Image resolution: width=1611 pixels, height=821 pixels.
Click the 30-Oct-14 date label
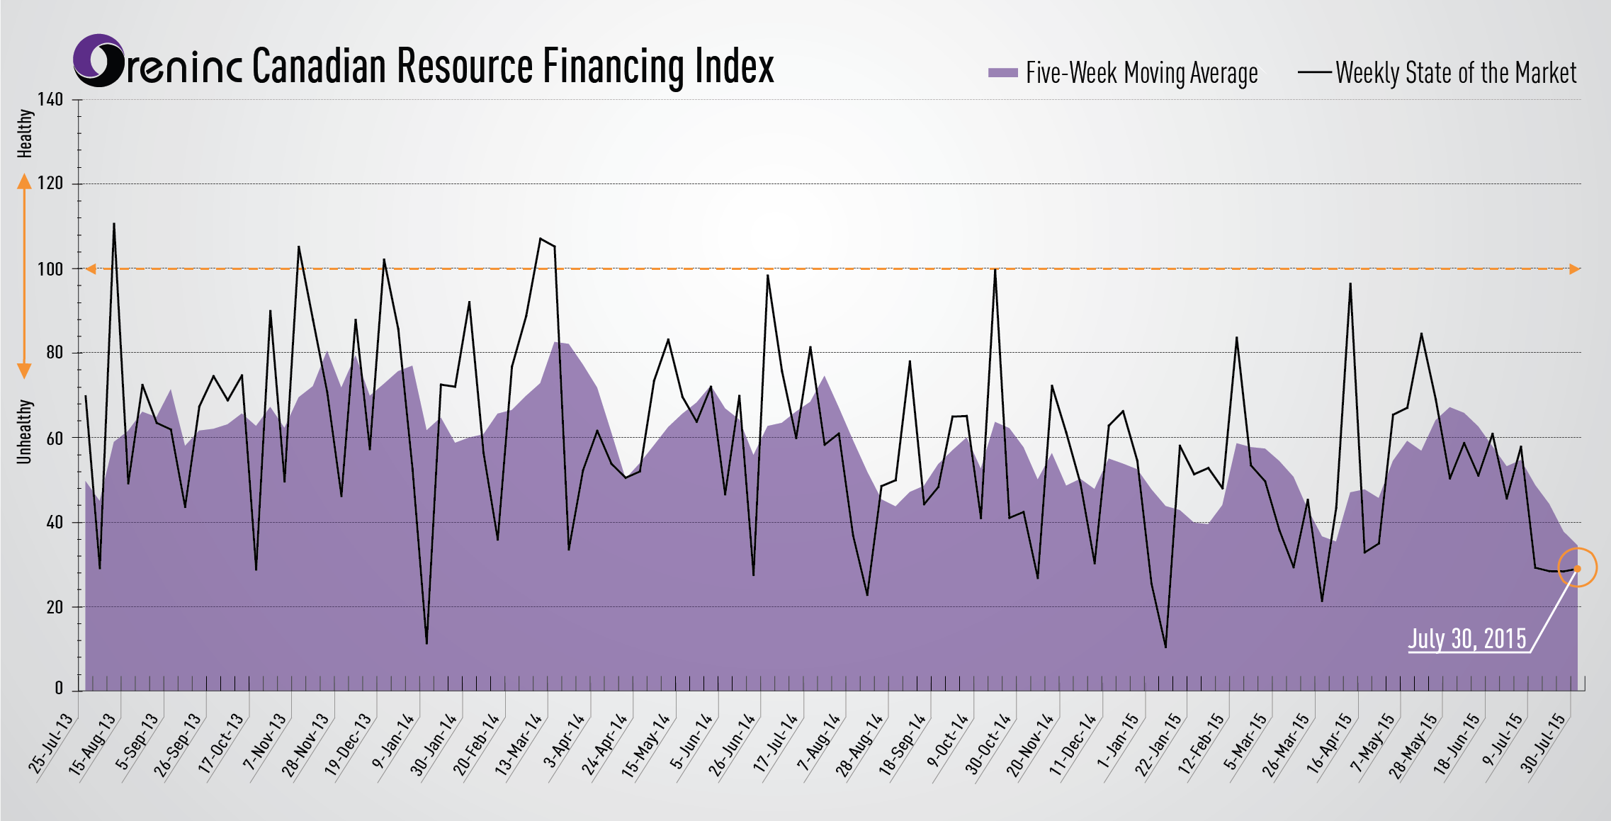pyautogui.click(x=989, y=743)
